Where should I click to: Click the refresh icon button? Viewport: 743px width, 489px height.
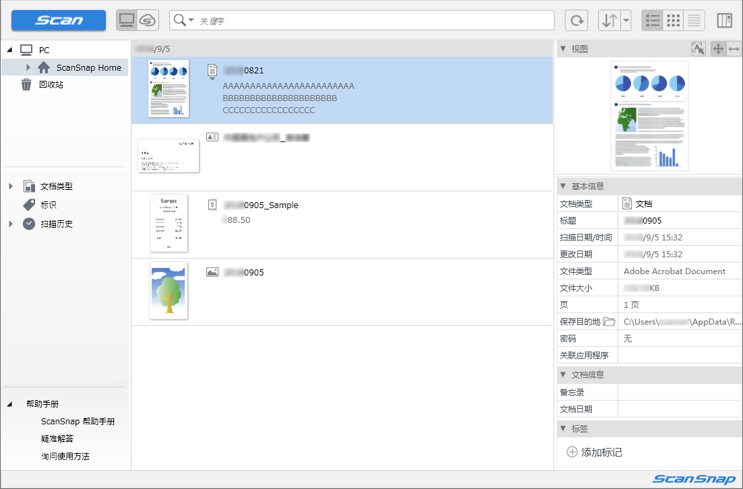(576, 20)
